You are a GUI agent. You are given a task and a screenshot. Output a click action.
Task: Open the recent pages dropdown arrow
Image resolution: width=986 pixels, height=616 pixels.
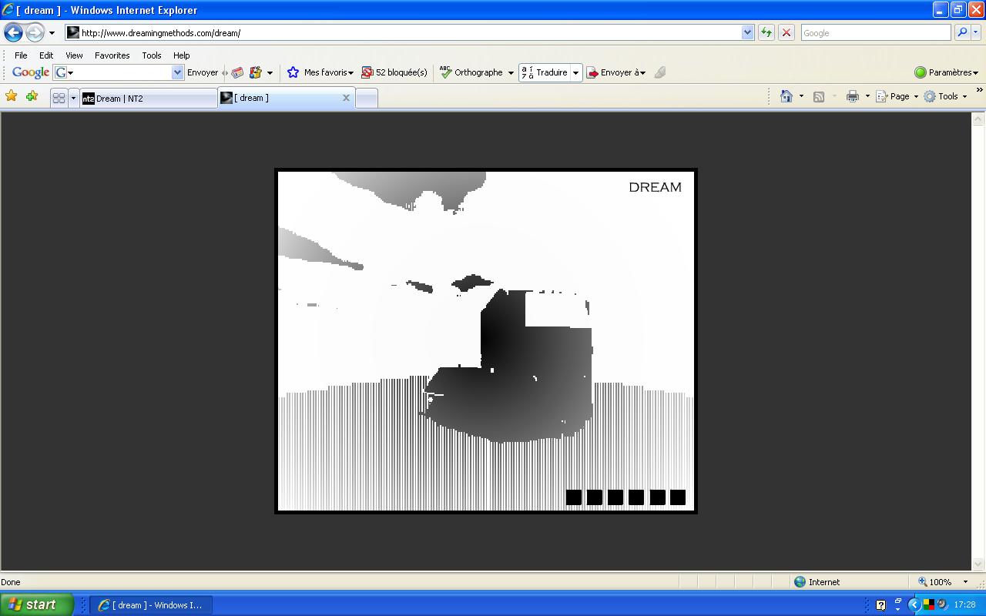pos(52,33)
